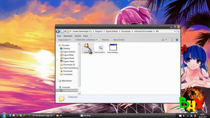Open Downloads (2) in the sidebar
This screenshot has height=118, width=210.
[x=68, y=65]
